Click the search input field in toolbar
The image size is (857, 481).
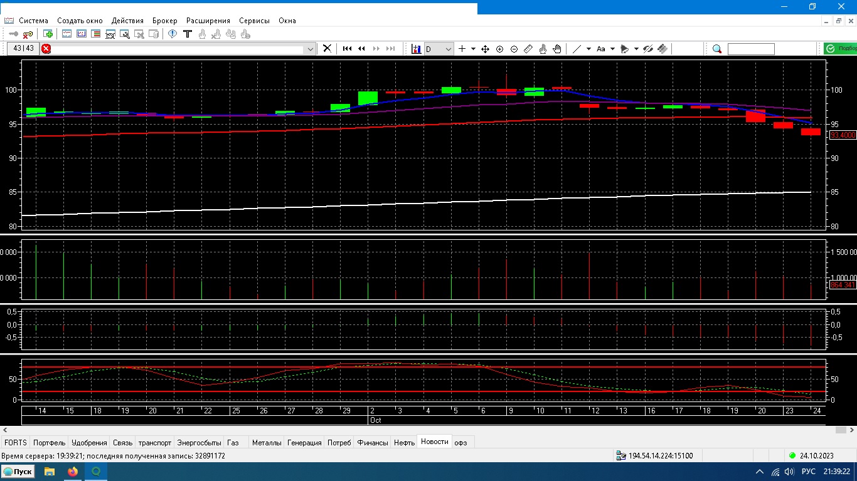[x=751, y=49]
